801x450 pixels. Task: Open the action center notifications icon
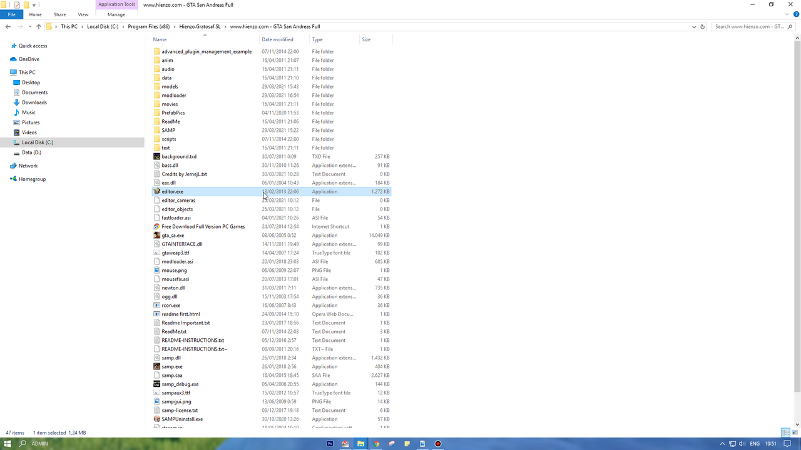(788, 444)
